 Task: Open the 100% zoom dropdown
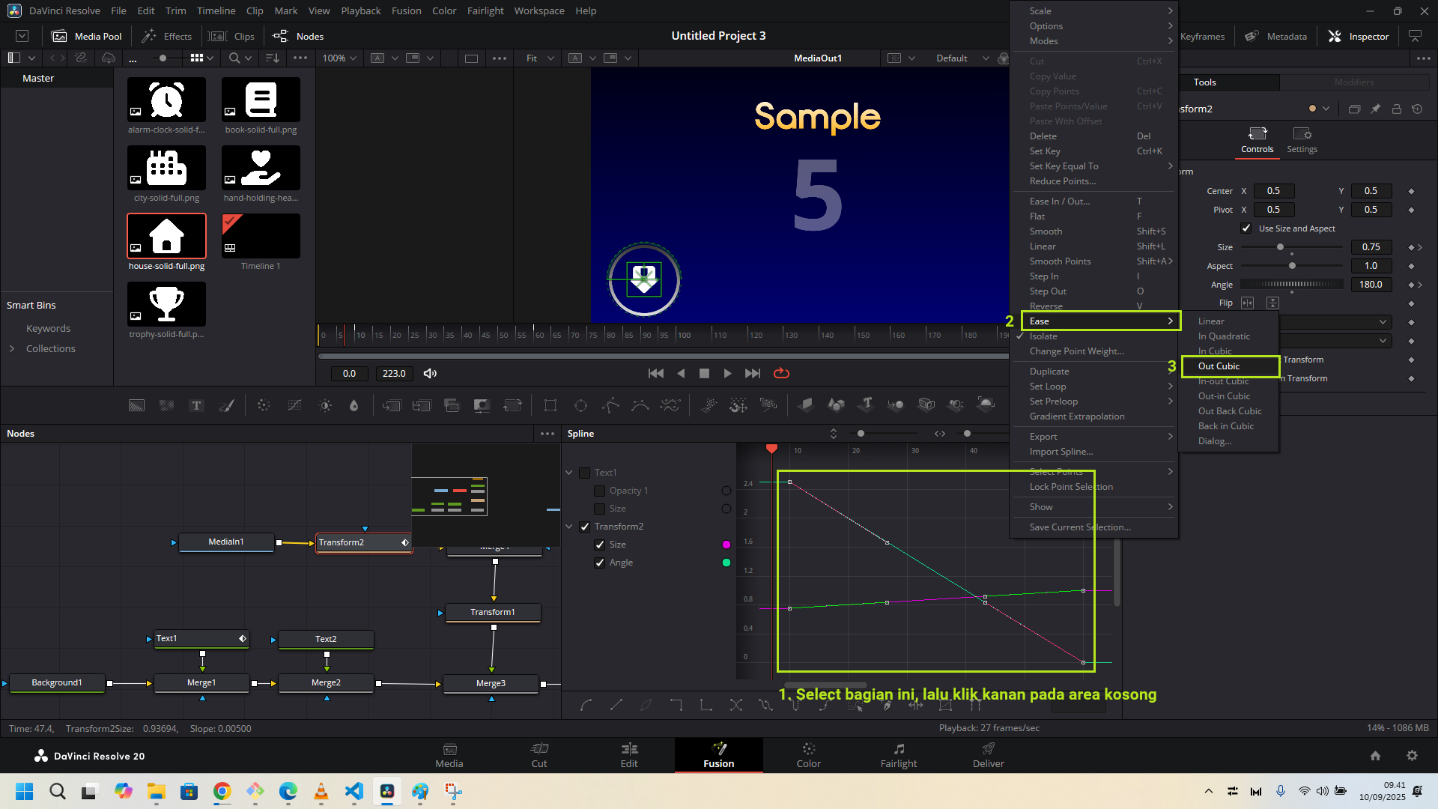coord(339,58)
